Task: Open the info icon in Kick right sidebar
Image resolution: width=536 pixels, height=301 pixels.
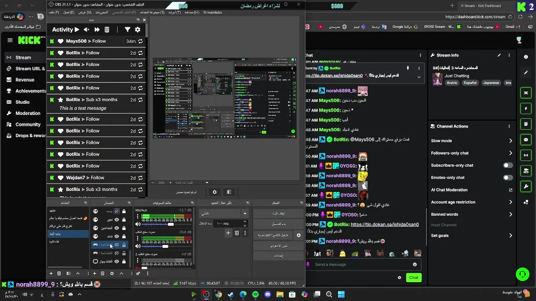Action: pos(526,57)
